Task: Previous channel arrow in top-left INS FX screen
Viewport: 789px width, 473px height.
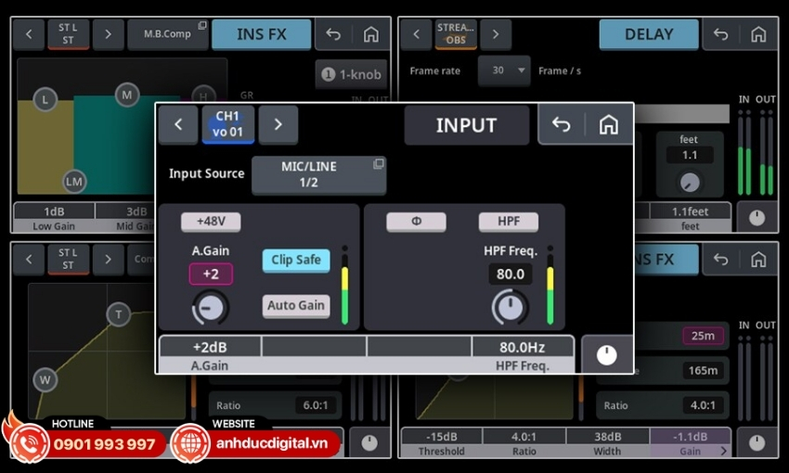Action: click(x=29, y=34)
